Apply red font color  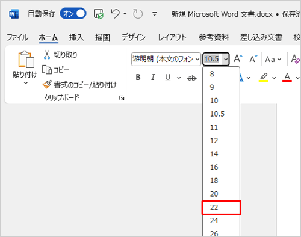(x=287, y=78)
